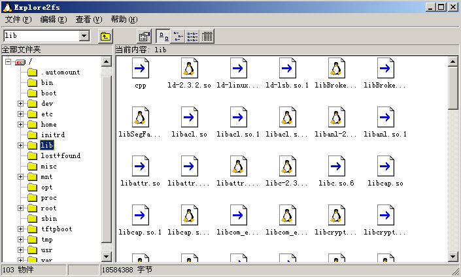Select the libanl.so.1 link icon
The height and width of the screenshot is (277, 461).
coord(385,117)
